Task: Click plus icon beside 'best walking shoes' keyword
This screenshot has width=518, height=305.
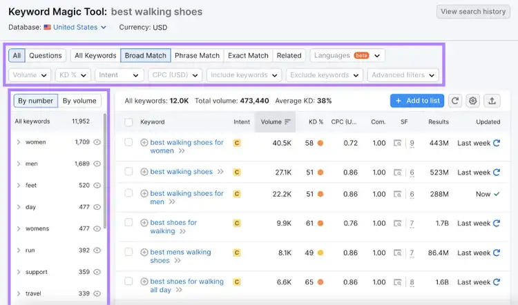Action: click(144, 172)
